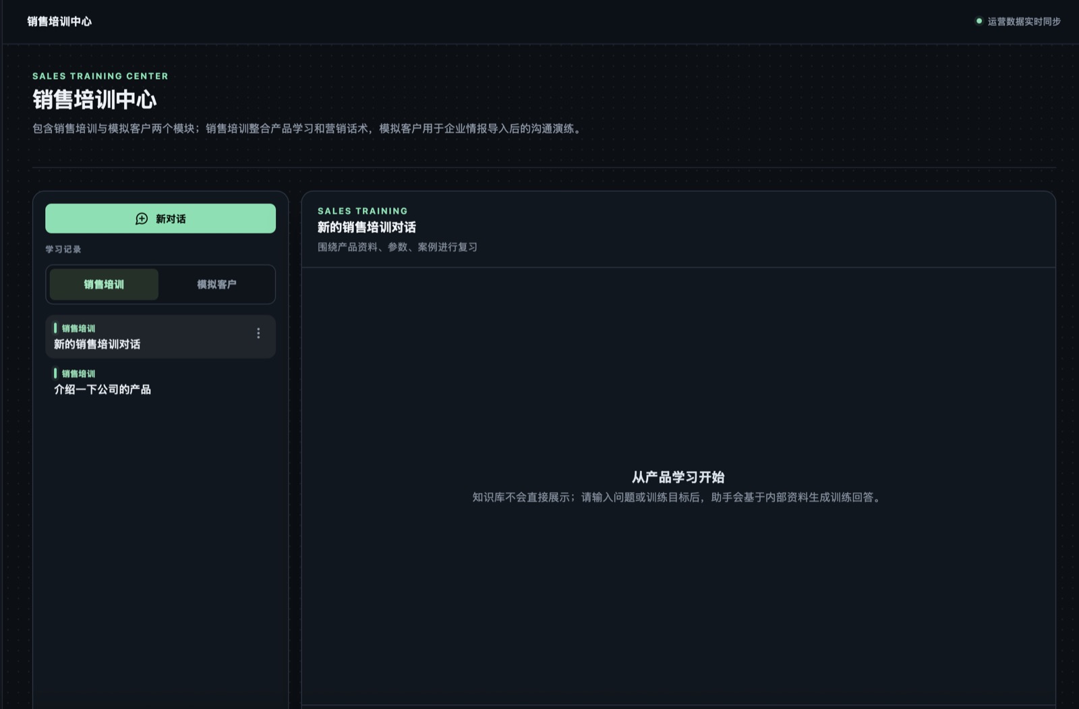Viewport: 1079px width, 709px height.
Task: Click the chat bubble icon on 新对话
Action: (142, 219)
